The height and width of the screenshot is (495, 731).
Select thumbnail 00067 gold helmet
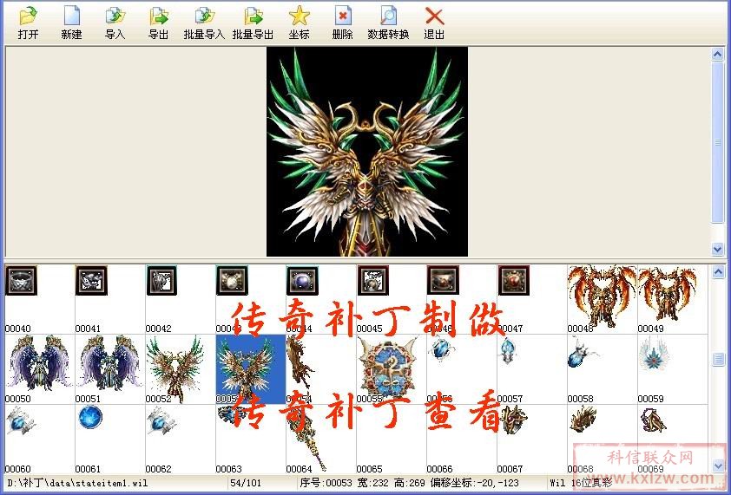pos(513,420)
